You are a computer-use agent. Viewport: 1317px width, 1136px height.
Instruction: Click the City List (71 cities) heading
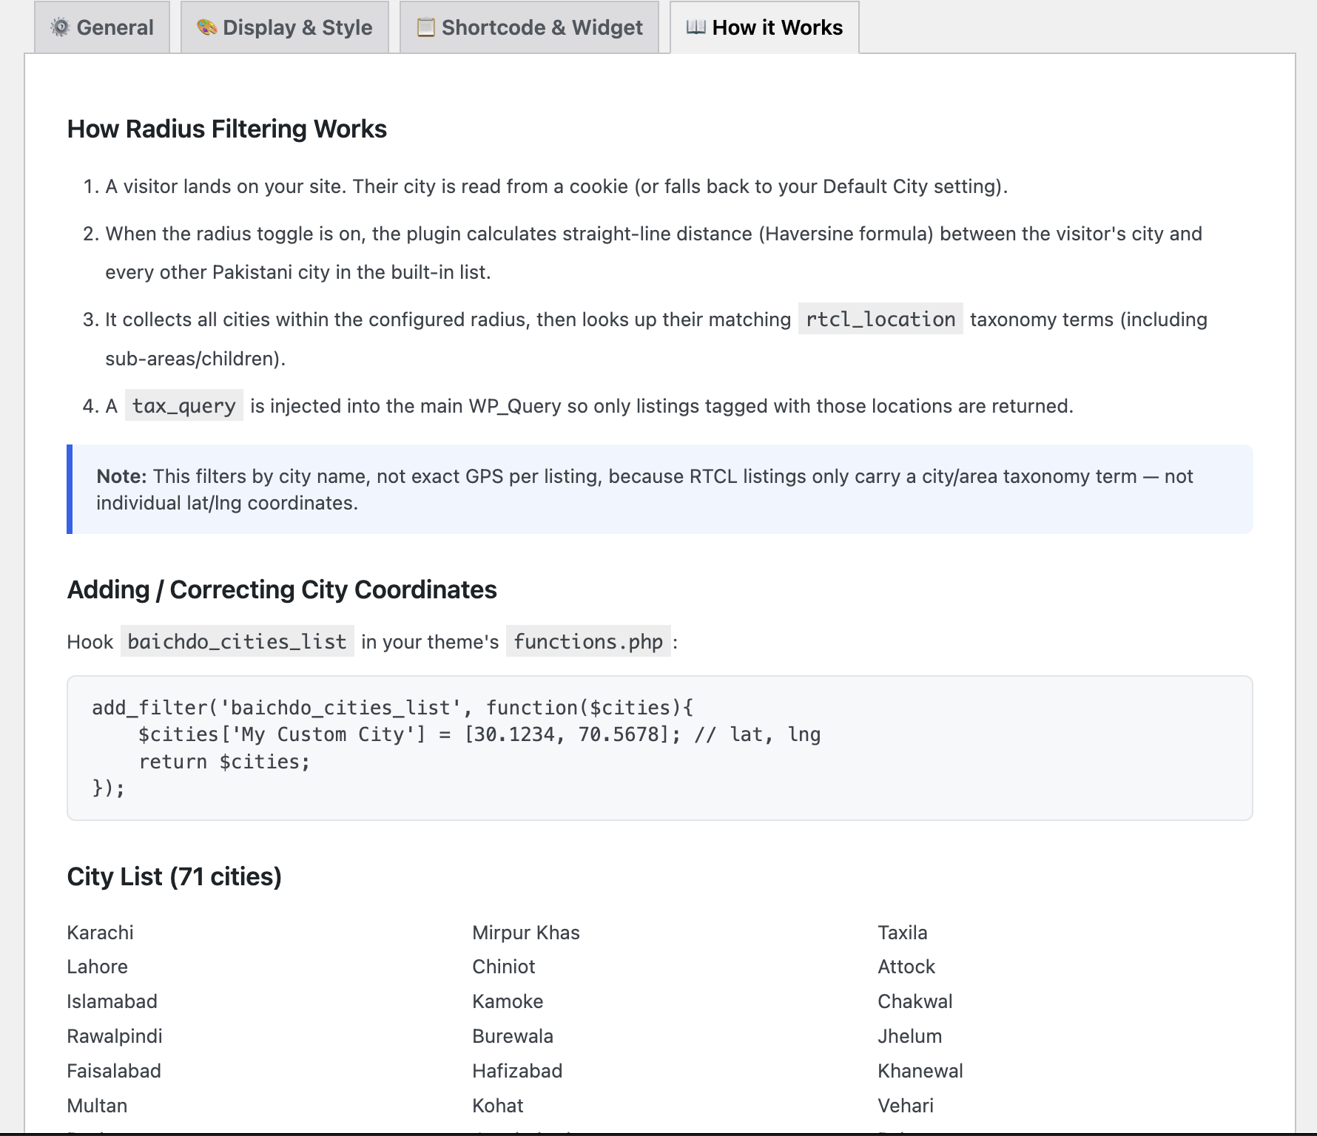pos(174,876)
